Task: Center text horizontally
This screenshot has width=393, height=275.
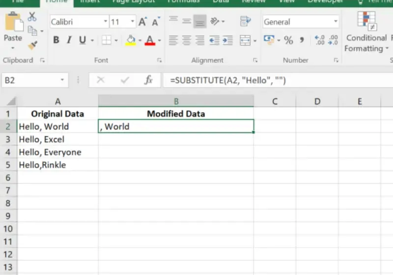Action: click(x=187, y=40)
